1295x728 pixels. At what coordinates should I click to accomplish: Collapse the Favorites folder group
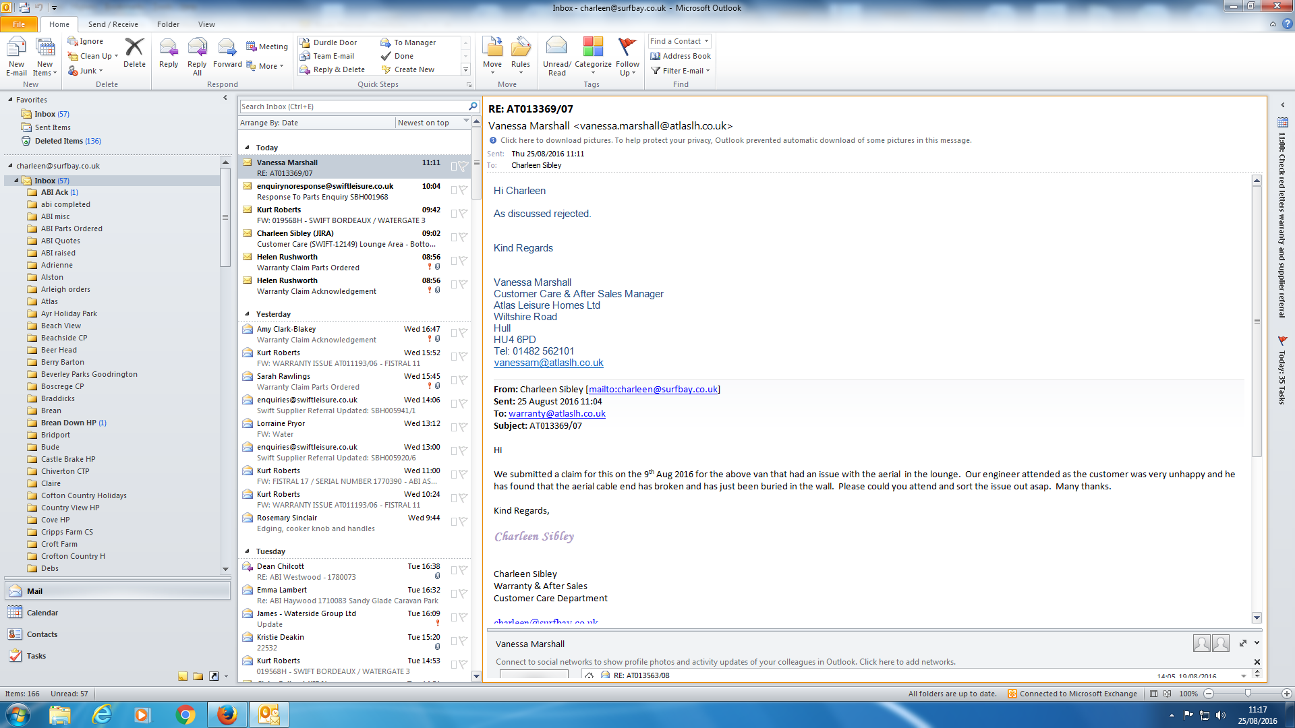10,100
